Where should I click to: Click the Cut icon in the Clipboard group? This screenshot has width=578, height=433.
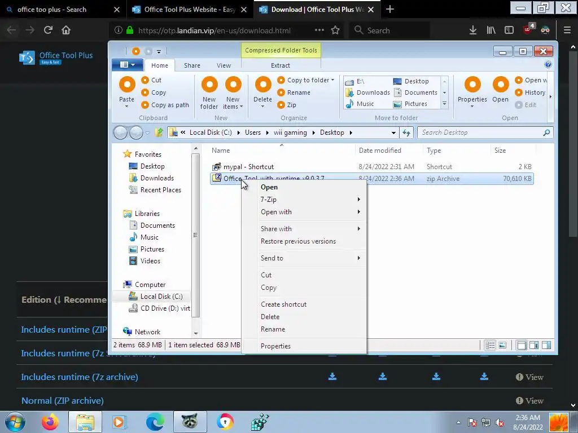145,80
